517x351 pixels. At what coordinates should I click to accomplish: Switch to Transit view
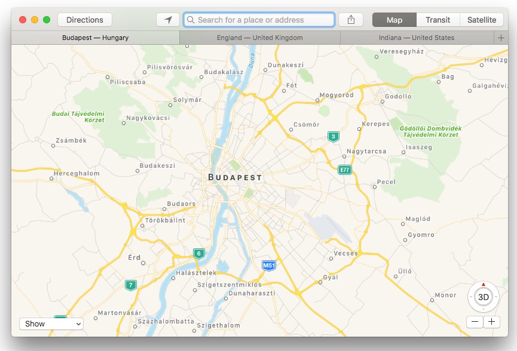point(438,20)
